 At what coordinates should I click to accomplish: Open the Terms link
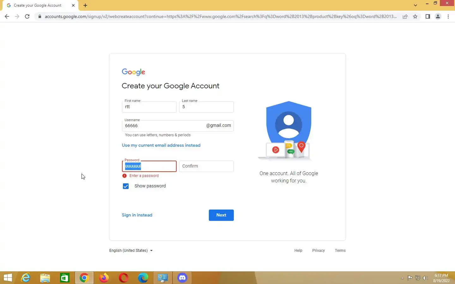pos(340,251)
